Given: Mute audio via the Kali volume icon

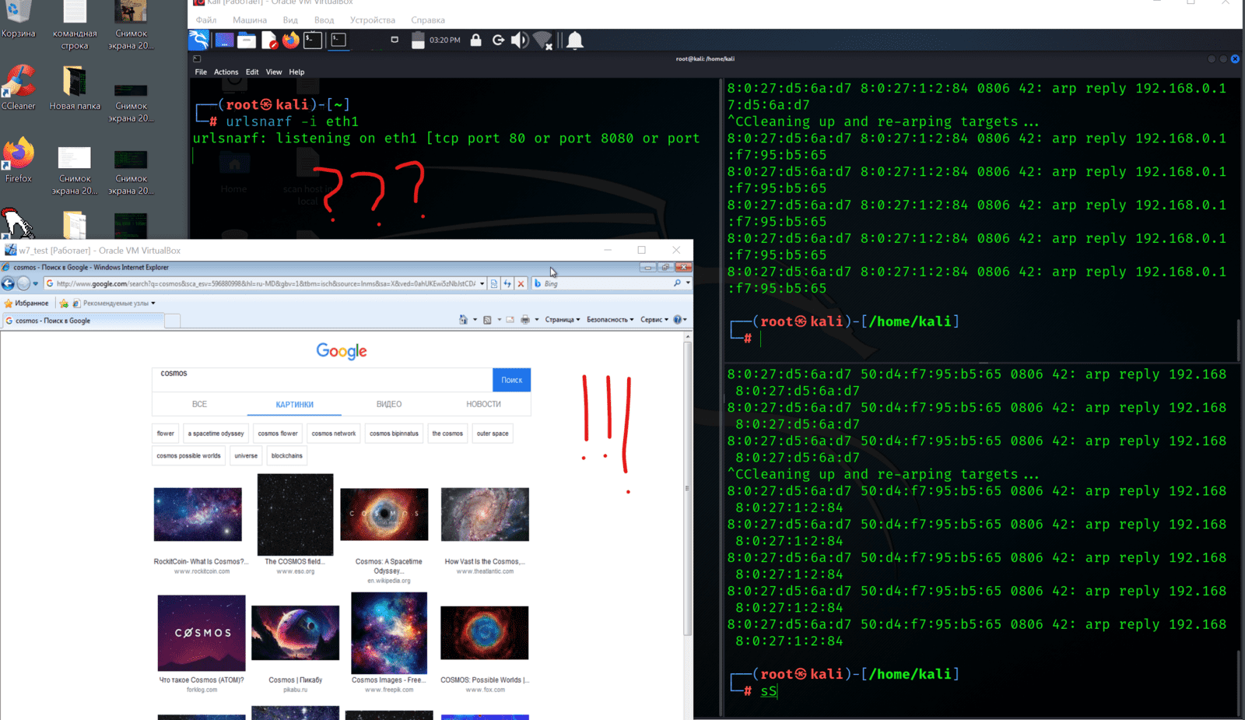Looking at the screenshot, I should pos(519,40).
